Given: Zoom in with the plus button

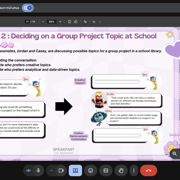Looking at the screenshot, I should 60,22.
